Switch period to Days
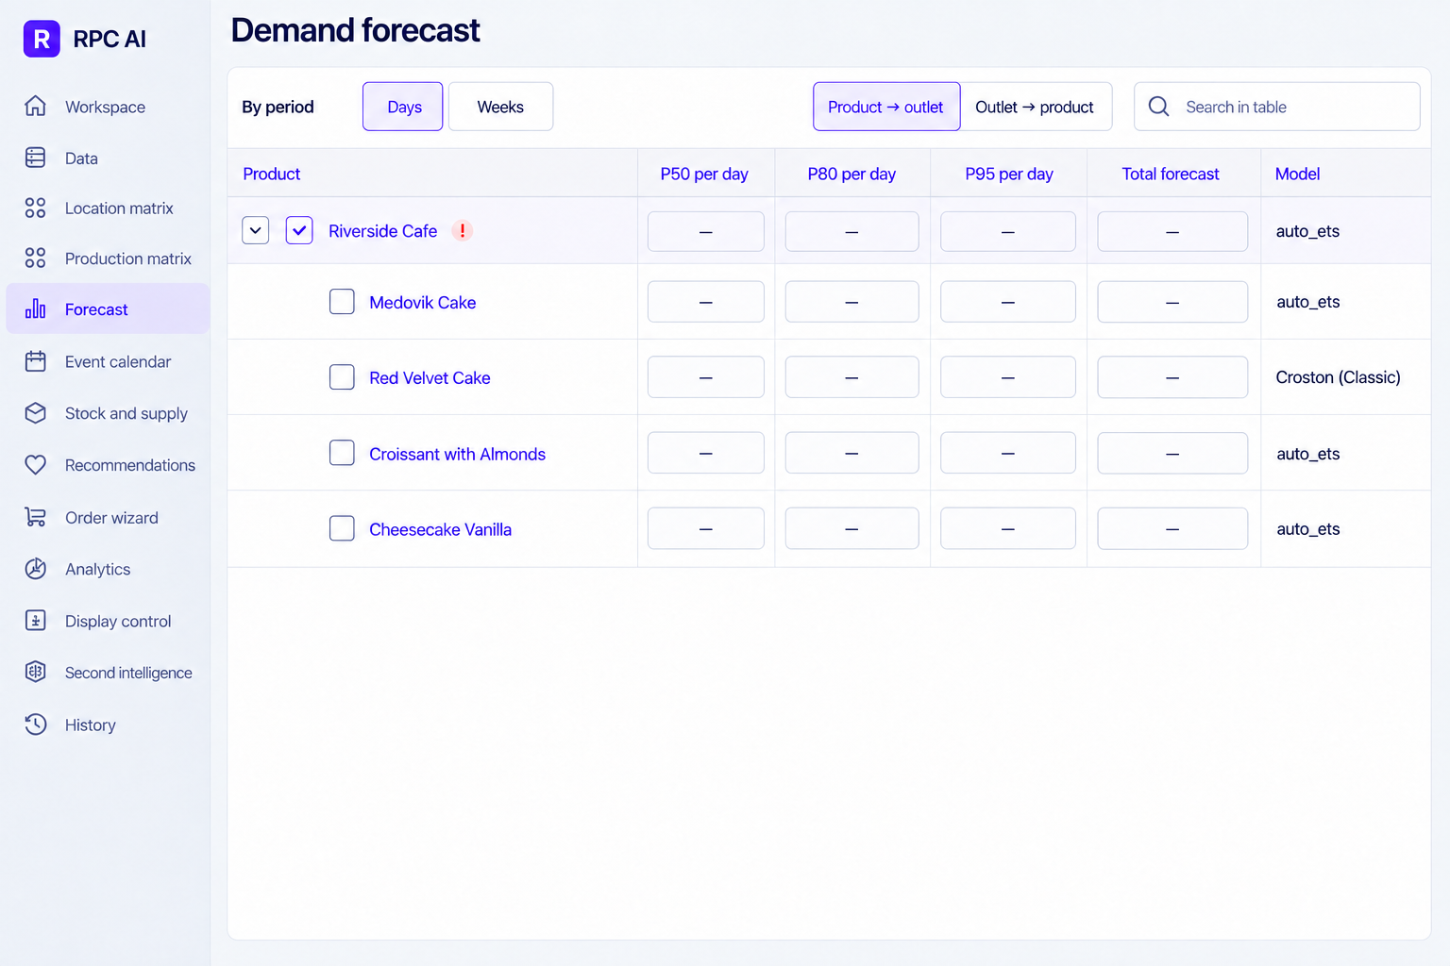The height and width of the screenshot is (966, 1450). [x=403, y=107]
